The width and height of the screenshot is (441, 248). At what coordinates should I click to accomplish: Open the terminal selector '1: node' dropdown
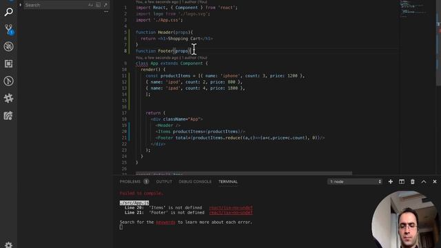pyautogui.click(x=355, y=182)
